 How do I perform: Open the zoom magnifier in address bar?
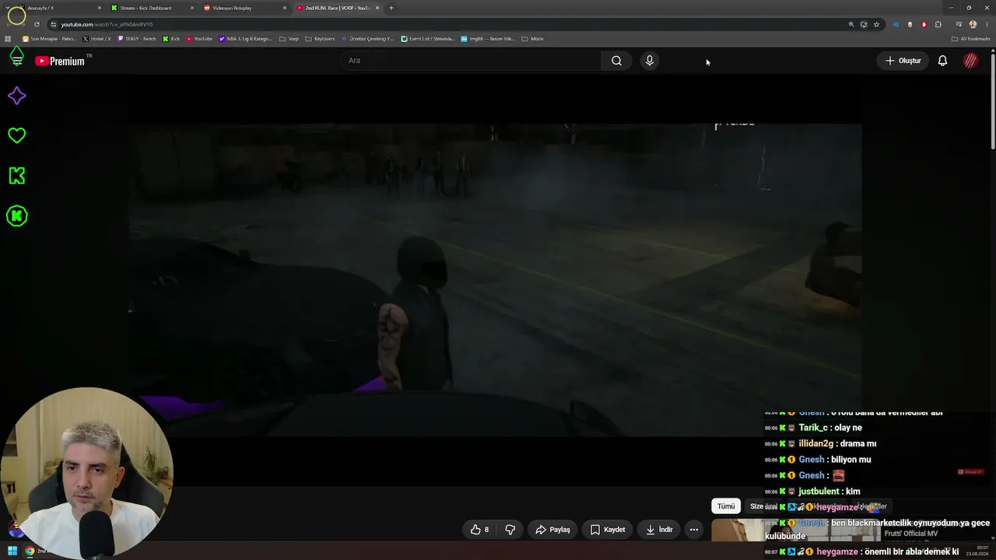pos(851,24)
